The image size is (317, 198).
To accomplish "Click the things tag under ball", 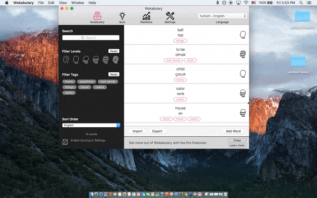I will point(180,41).
